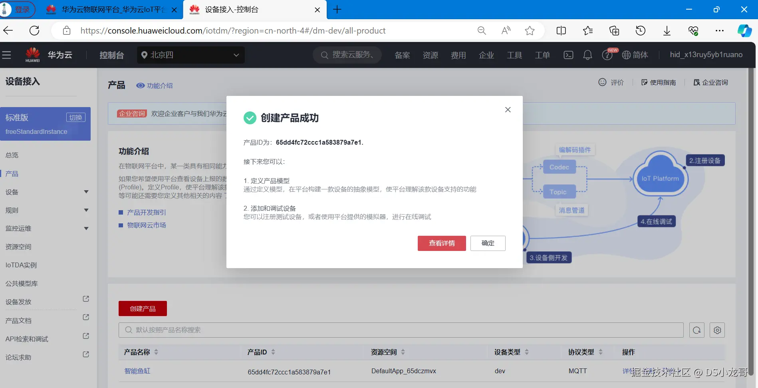The height and width of the screenshot is (388, 758).
Task: Reload the page with refresh icon
Action: [35, 30]
